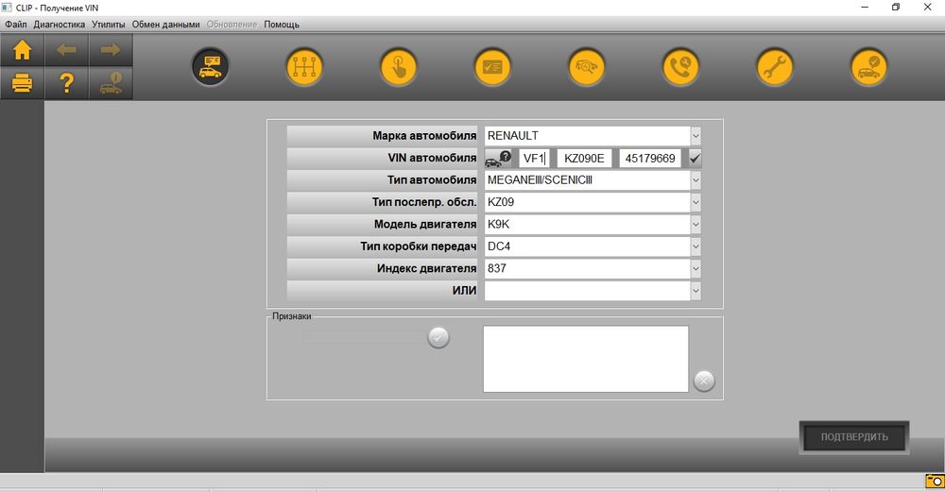The width and height of the screenshot is (945, 492).
Task: Open the gearbox grid step icon
Action: (304, 67)
